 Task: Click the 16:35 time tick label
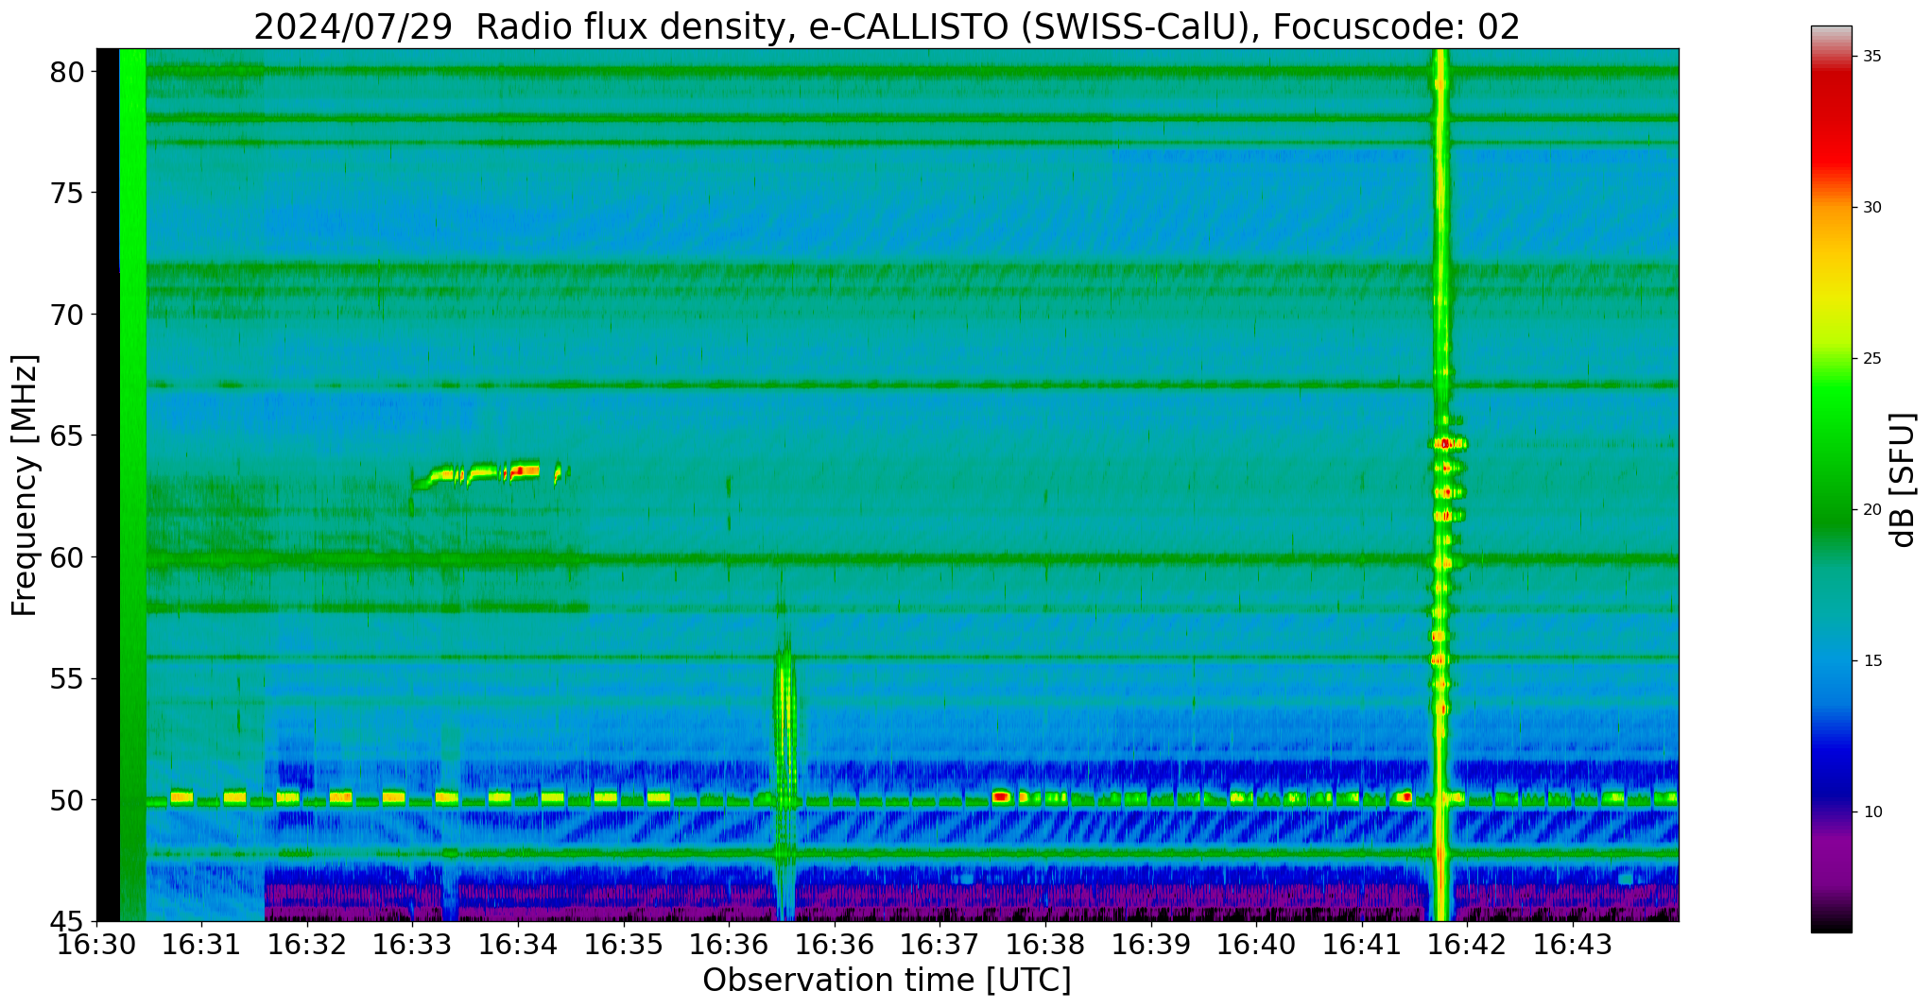623,945
